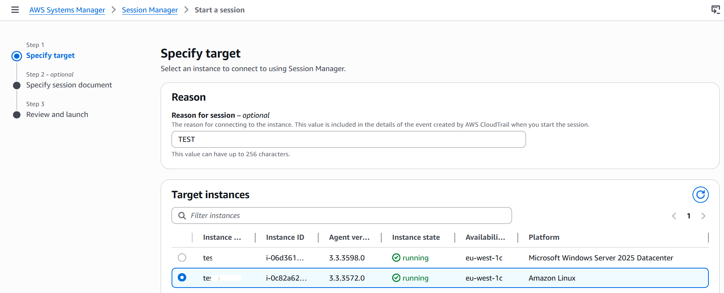Screen dimensions: 724x293
Task: Sort by Availability zone column header
Action: [x=486, y=237]
